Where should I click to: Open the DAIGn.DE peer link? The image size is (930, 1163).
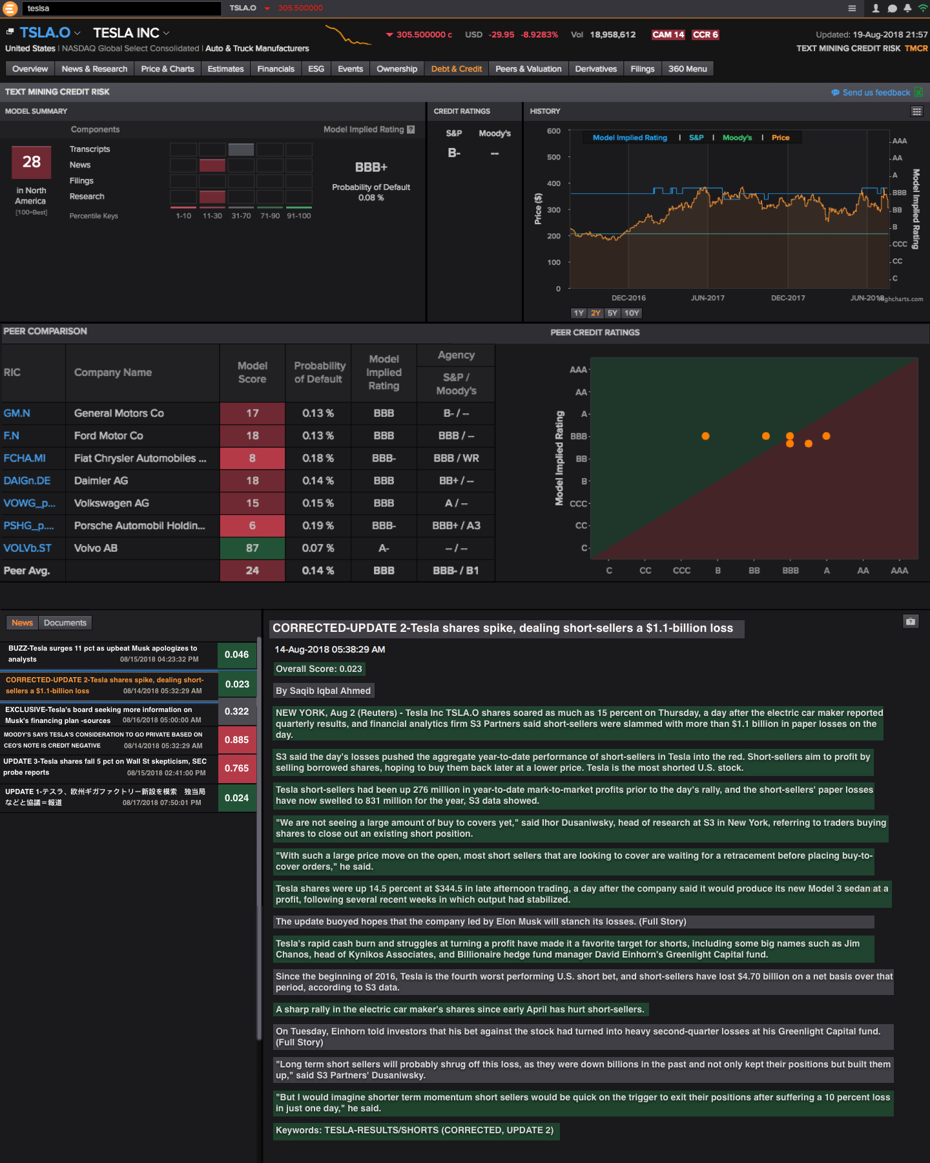(x=27, y=481)
